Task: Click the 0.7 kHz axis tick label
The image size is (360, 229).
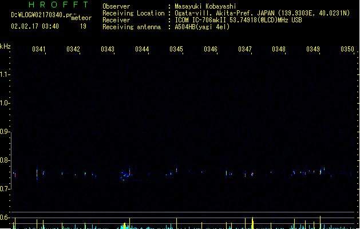Action: tap(5, 189)
